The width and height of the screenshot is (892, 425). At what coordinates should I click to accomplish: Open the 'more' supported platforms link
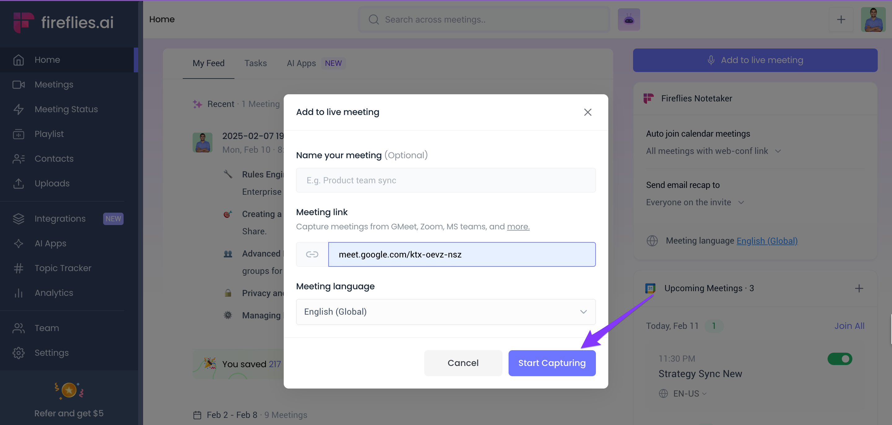(x=518, y=227)
